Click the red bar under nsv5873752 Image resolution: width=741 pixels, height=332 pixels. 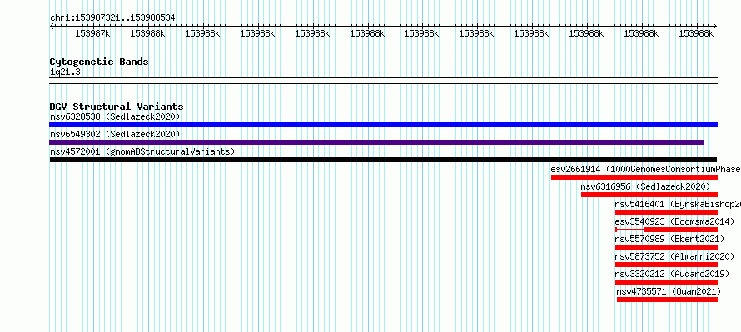click(666, 265)
